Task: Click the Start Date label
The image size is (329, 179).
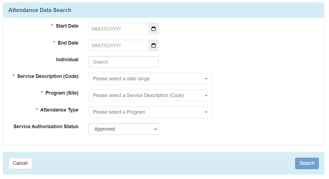Action: (x=67, y=26)
